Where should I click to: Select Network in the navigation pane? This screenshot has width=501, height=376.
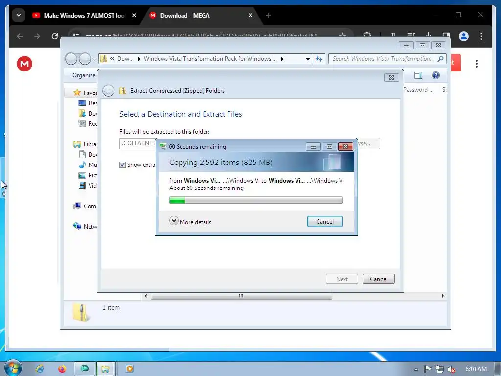[85, 226]
